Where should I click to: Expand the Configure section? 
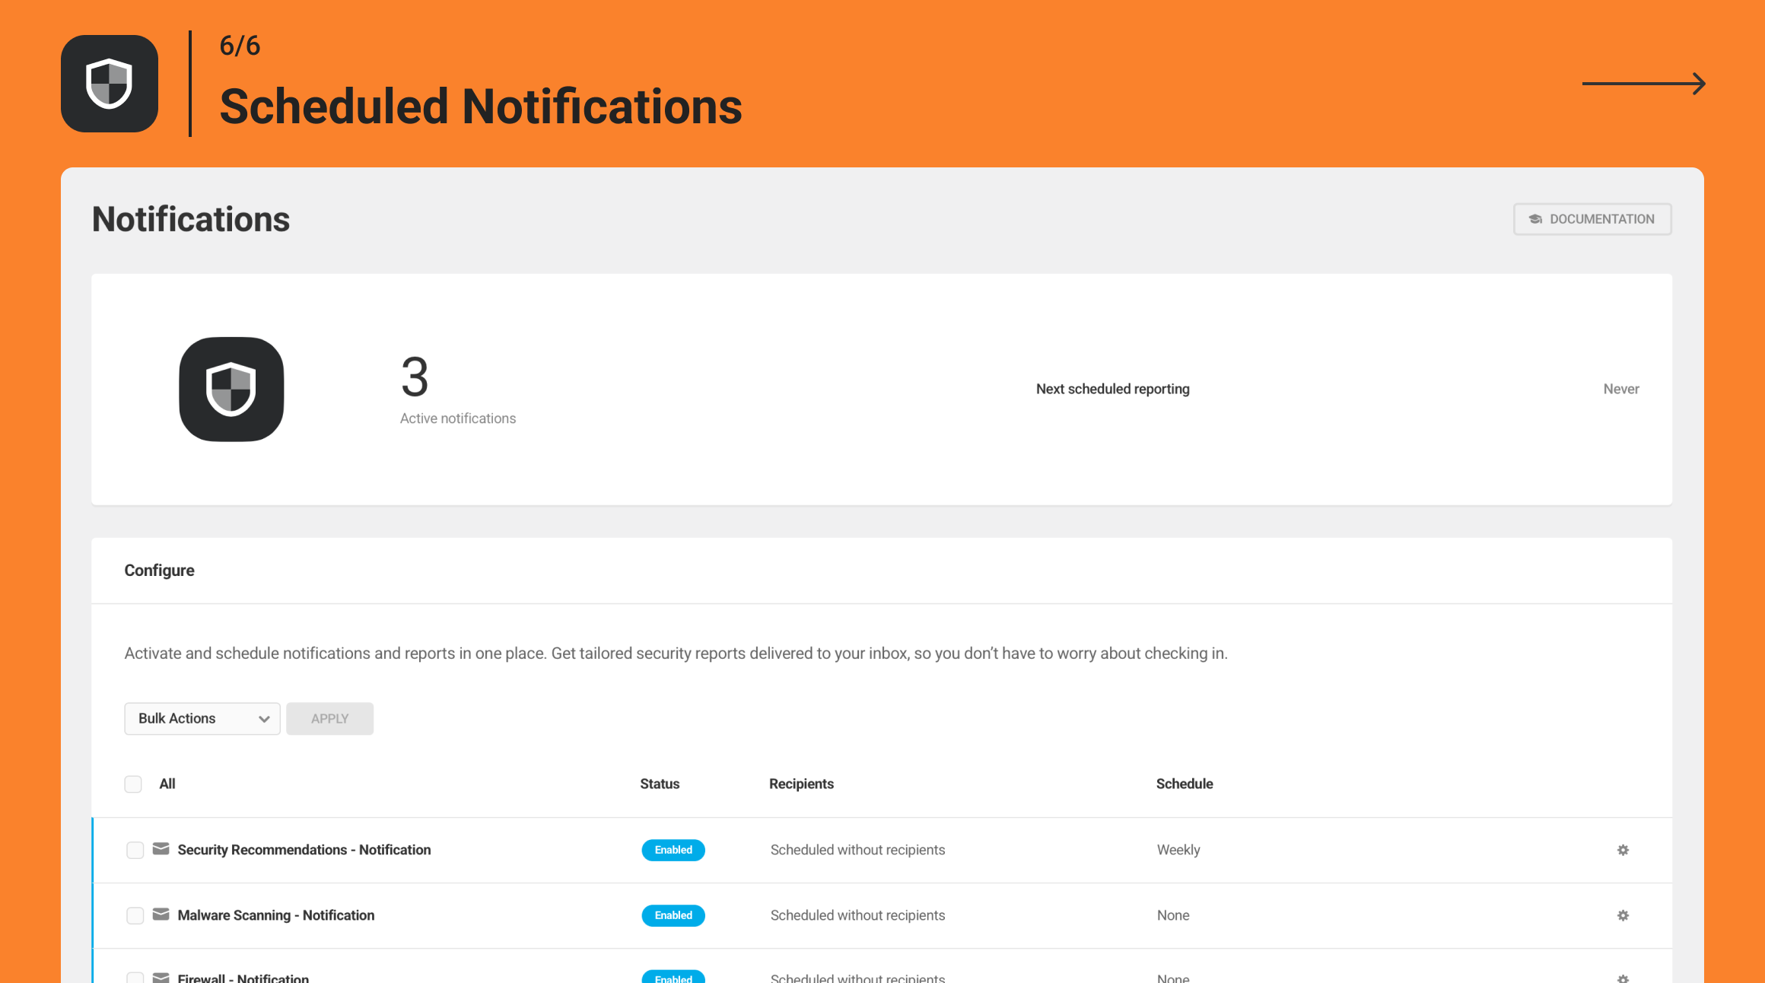(x=159, y=570)
